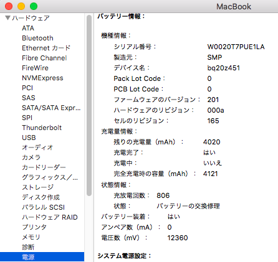Select USB entry
This screenshot has width=278, height=262.
(29, 138)
